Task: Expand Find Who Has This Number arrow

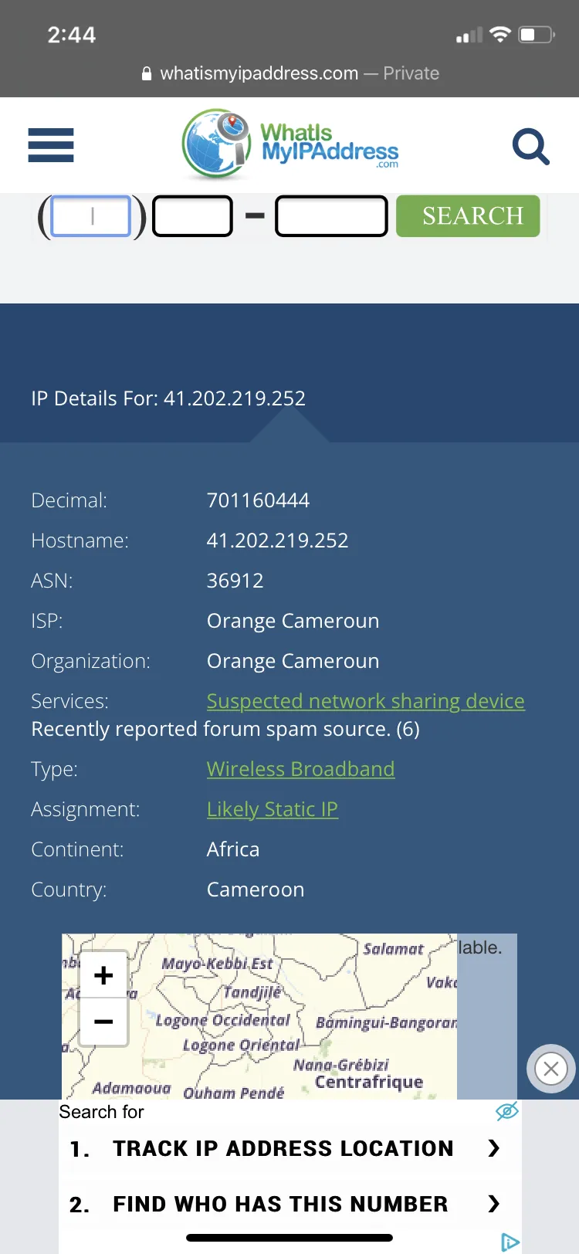Action: point(494,1204)
